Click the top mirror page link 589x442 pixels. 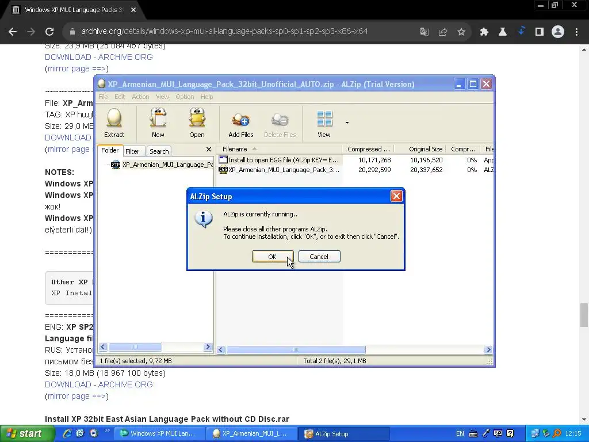[77, 69]
